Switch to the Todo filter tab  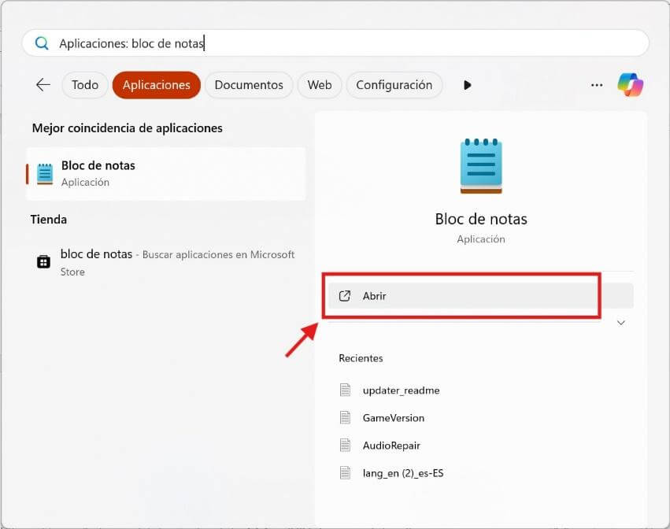(85, 85)
